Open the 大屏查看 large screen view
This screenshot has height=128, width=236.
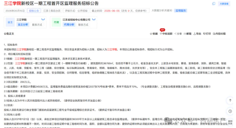coord(224,4)
